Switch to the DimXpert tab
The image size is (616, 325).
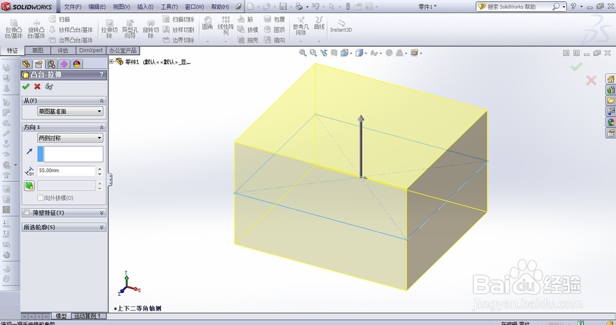91,51
